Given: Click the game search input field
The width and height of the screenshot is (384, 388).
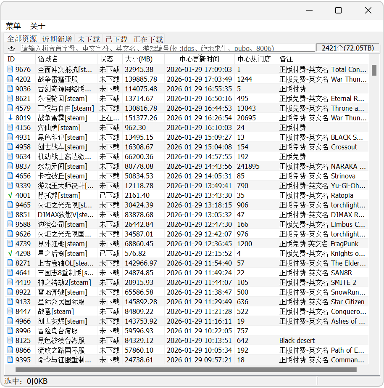Looking at the screenshot, I should pos(168,48).
